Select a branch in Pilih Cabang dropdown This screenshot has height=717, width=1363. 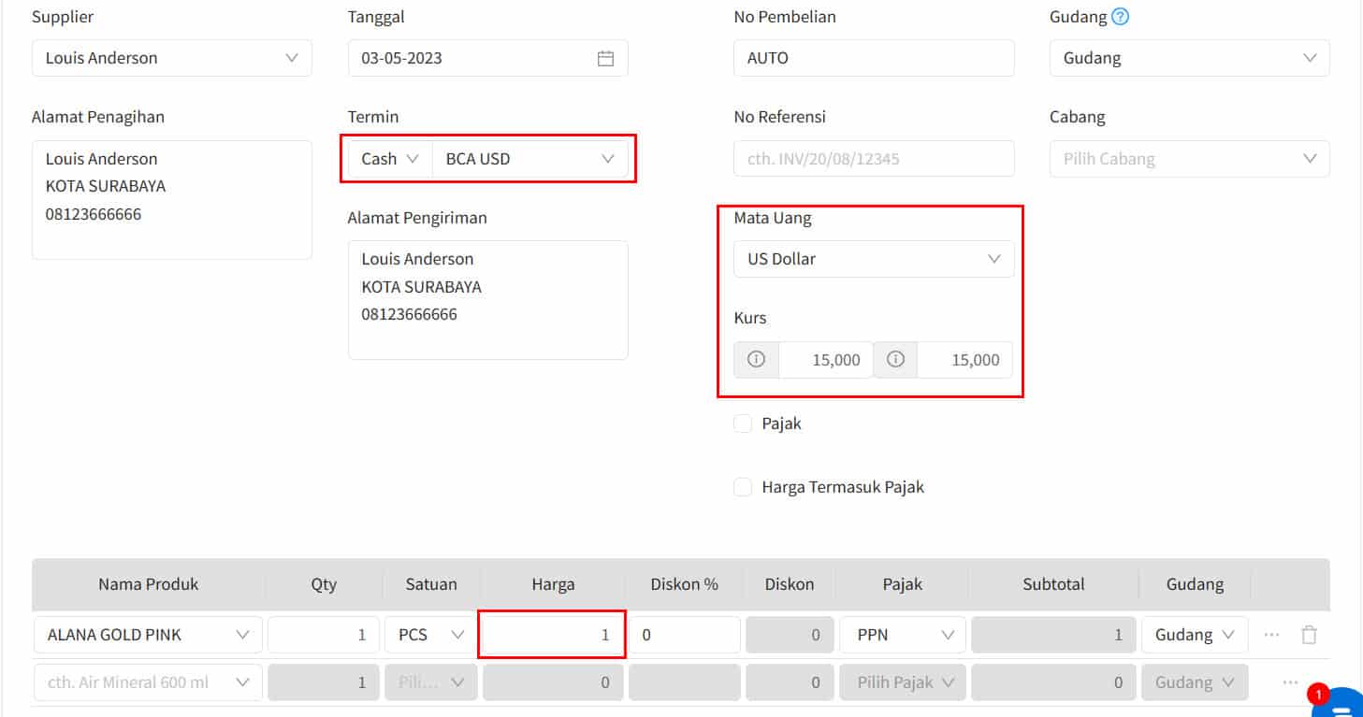(x=1189, y=159)
